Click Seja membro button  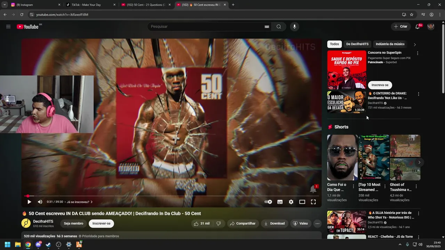(73, 224)
